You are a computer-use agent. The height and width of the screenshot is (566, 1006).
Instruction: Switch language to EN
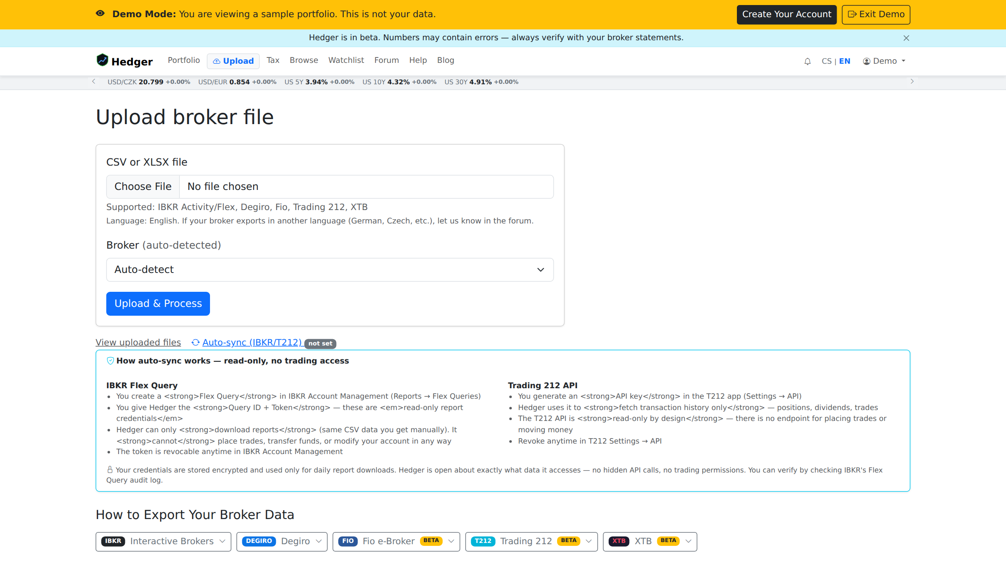tap(845, 61)
